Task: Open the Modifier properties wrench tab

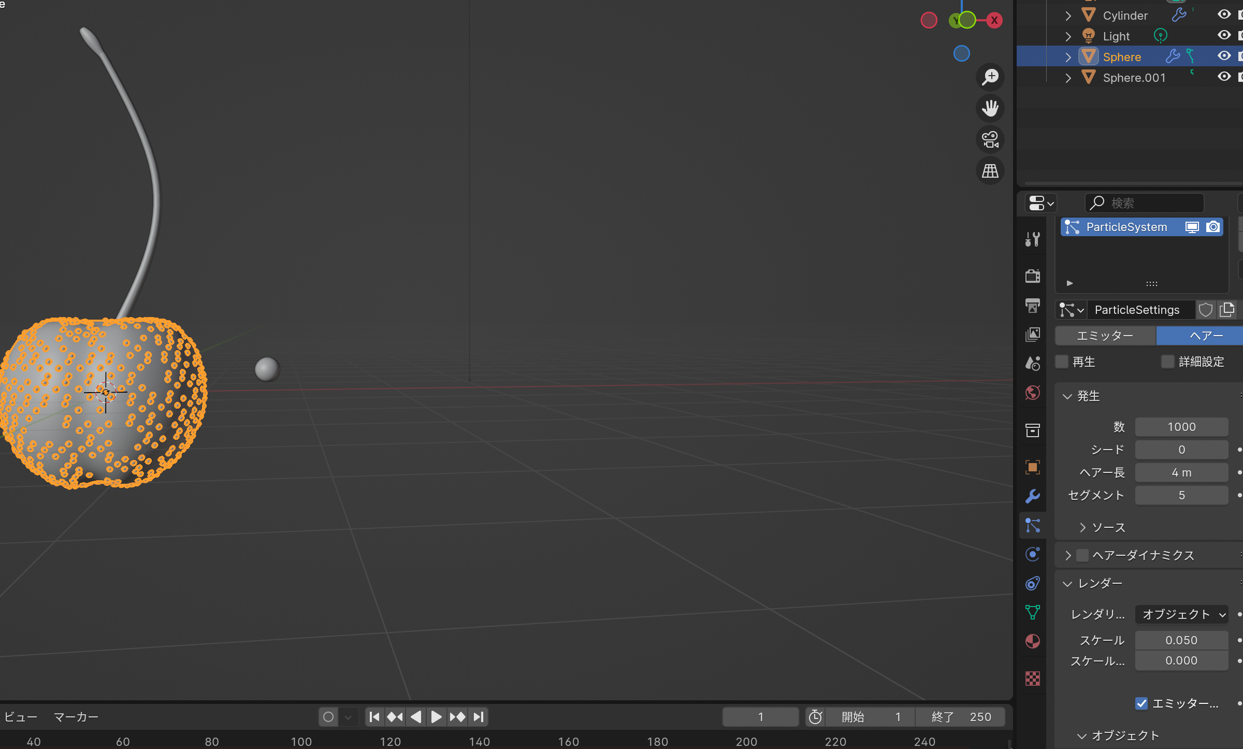Action: [x=1033, y=496]
